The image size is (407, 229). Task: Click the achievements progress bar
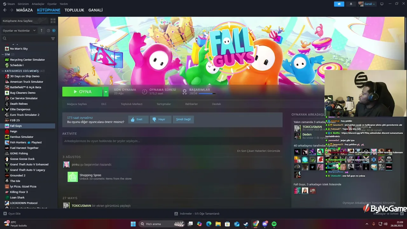click(207, 94)
